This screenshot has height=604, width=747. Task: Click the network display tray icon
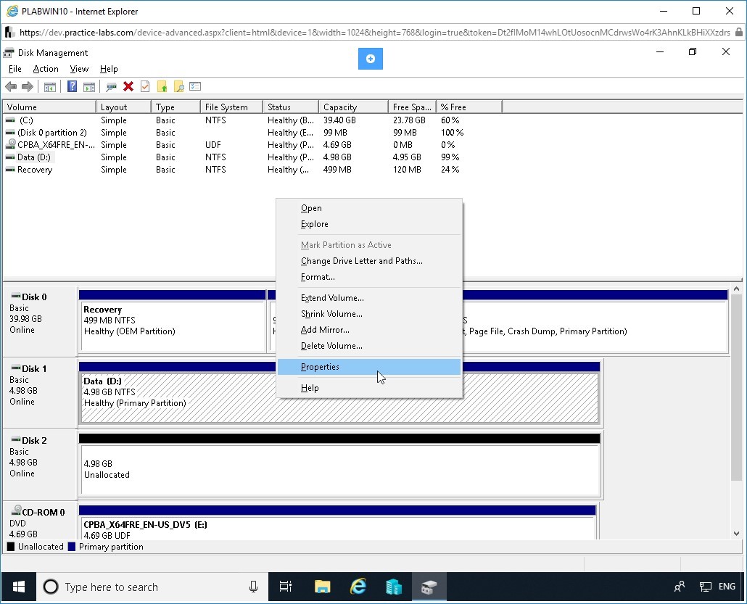pyautogui.click(x=705, y=587)
